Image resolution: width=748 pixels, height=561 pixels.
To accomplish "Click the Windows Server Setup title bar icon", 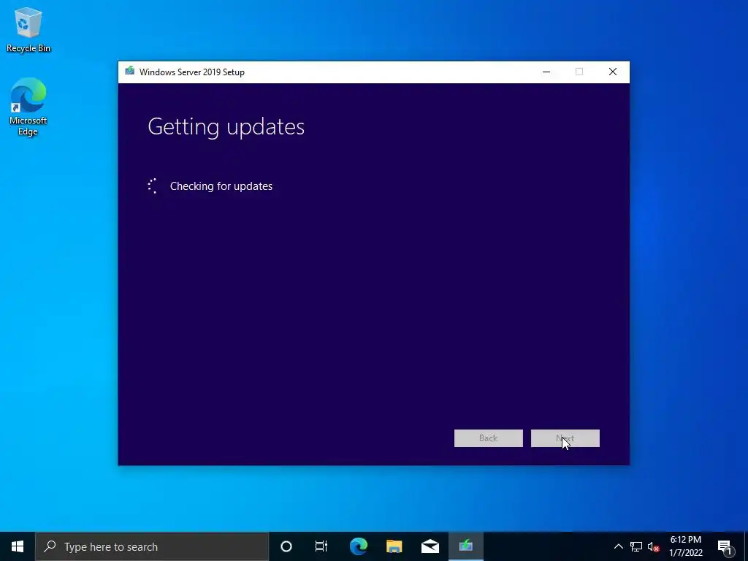I will click(x=130, y=72).
